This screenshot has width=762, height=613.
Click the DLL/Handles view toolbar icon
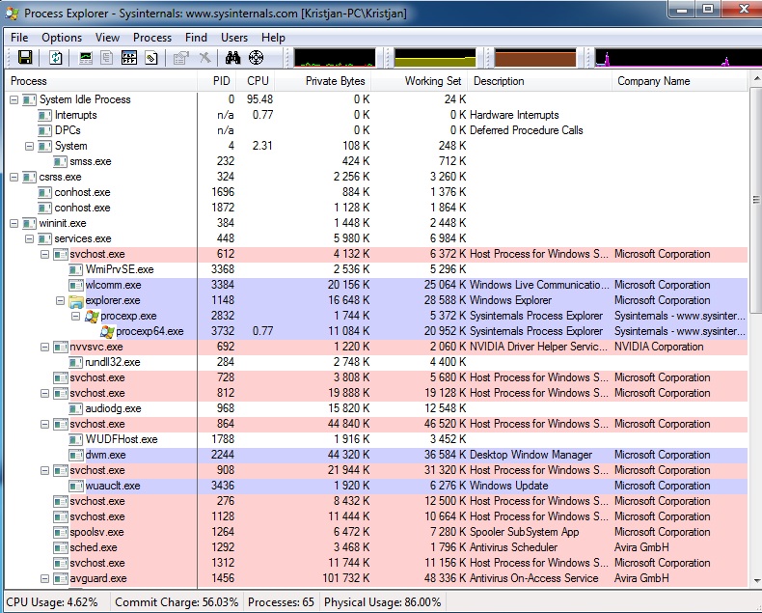click(151, 58)
